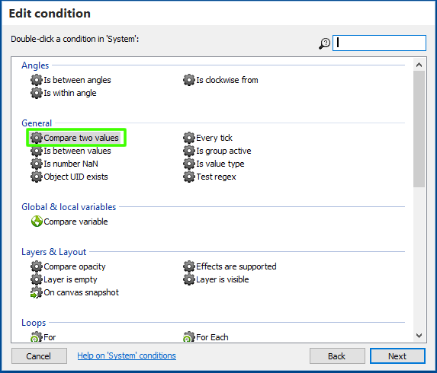Click the scrollbar down arrow
Screen dimensions: 437x373
point(419,336)
